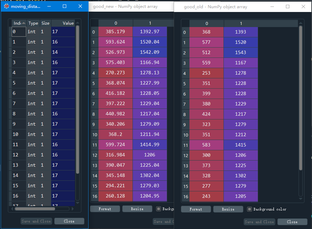
Task: Select cell 1227.99 in good_new
Action: tap(150, 83)
